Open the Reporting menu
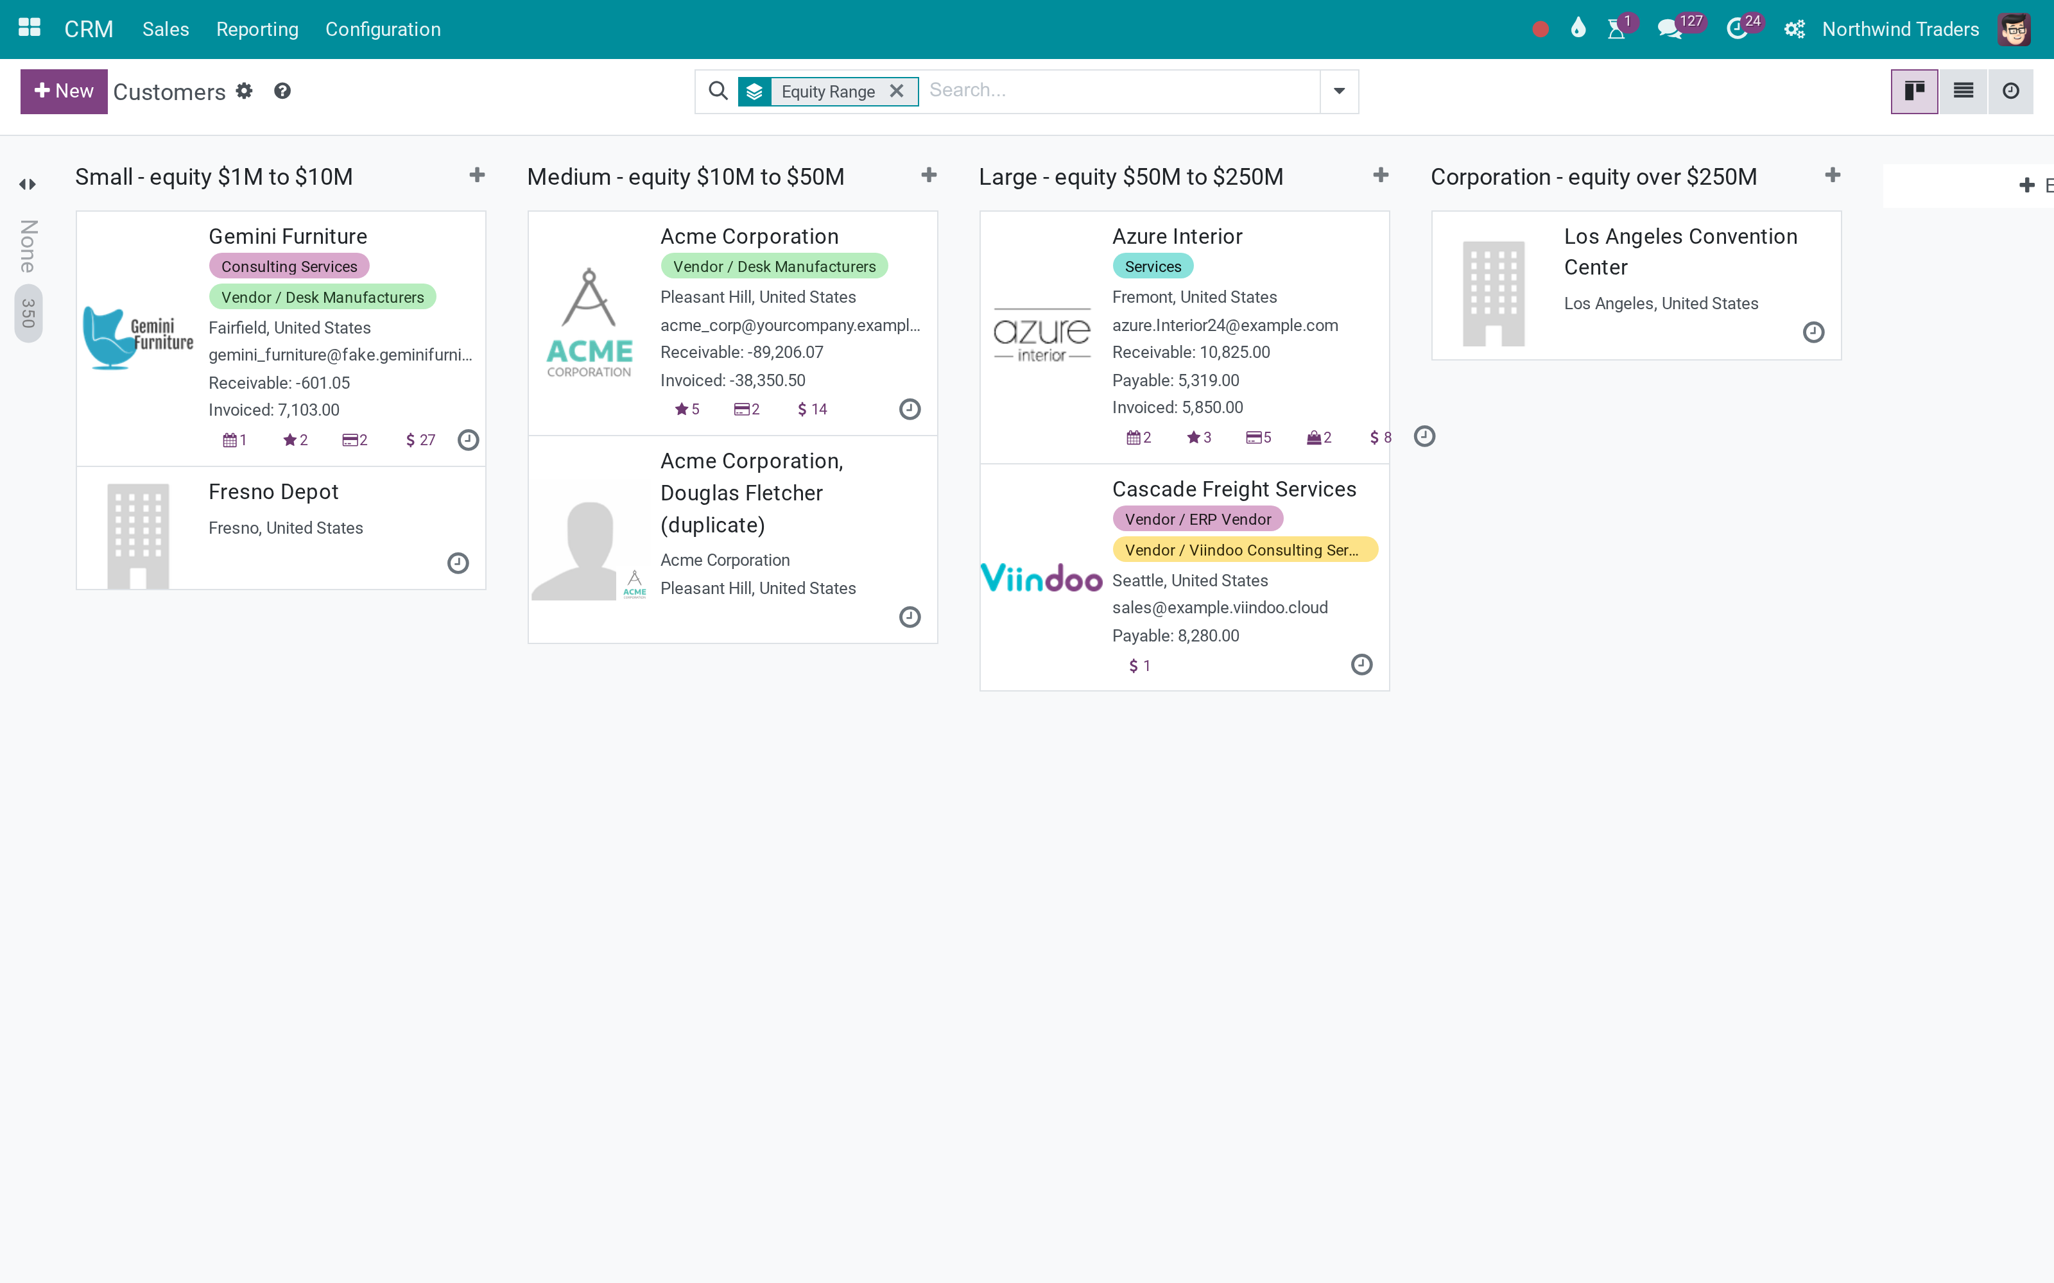This screenshot has height=1283, width=2054. pyautogui.click(x=257, y=29)
